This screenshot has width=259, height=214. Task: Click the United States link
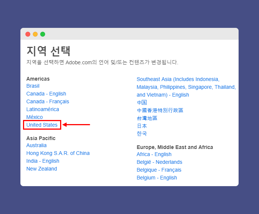pos(42,125)
